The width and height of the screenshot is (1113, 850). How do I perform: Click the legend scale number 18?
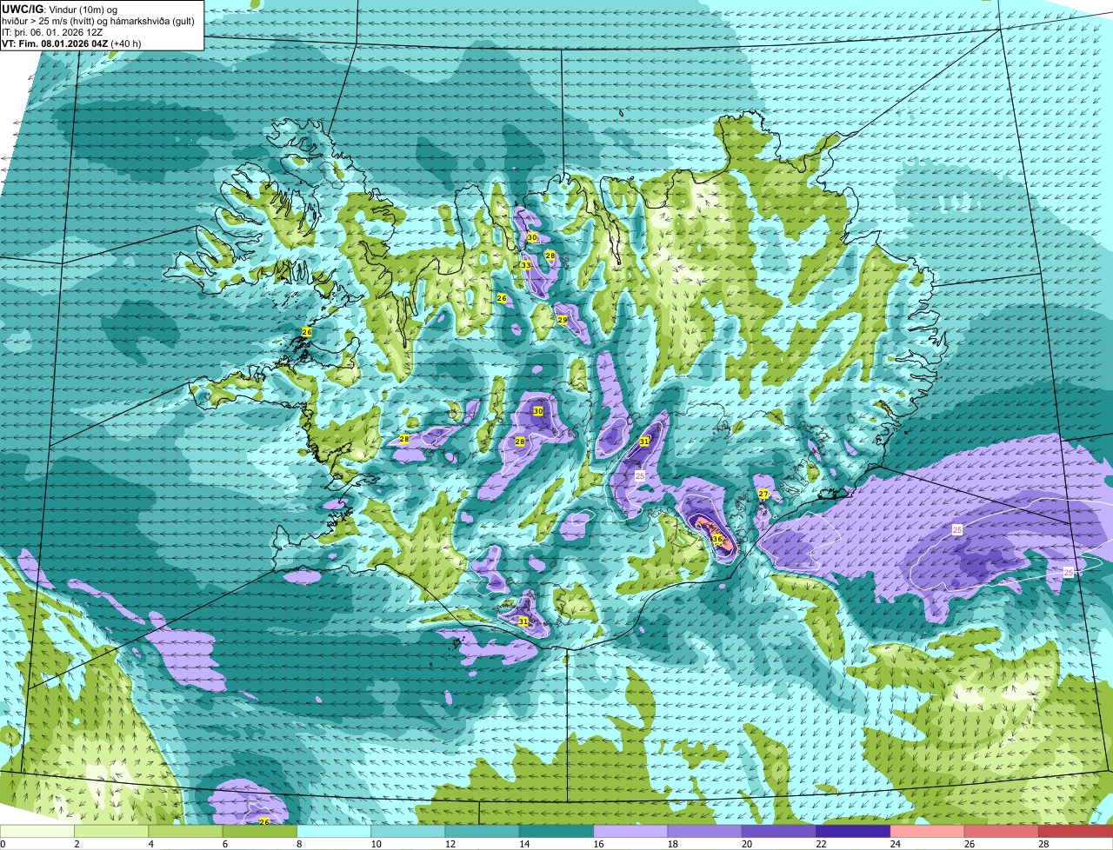(x=671, y=844)
